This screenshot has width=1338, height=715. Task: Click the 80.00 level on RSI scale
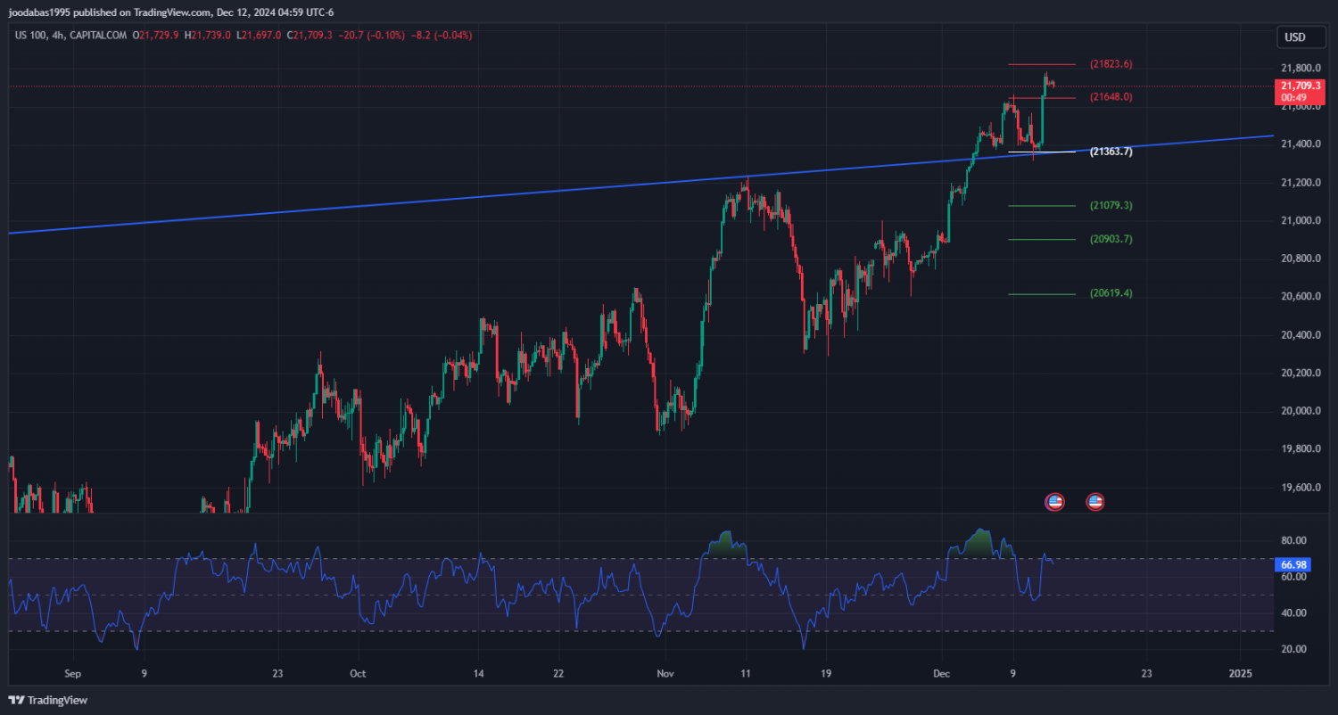click(1293, 540)
